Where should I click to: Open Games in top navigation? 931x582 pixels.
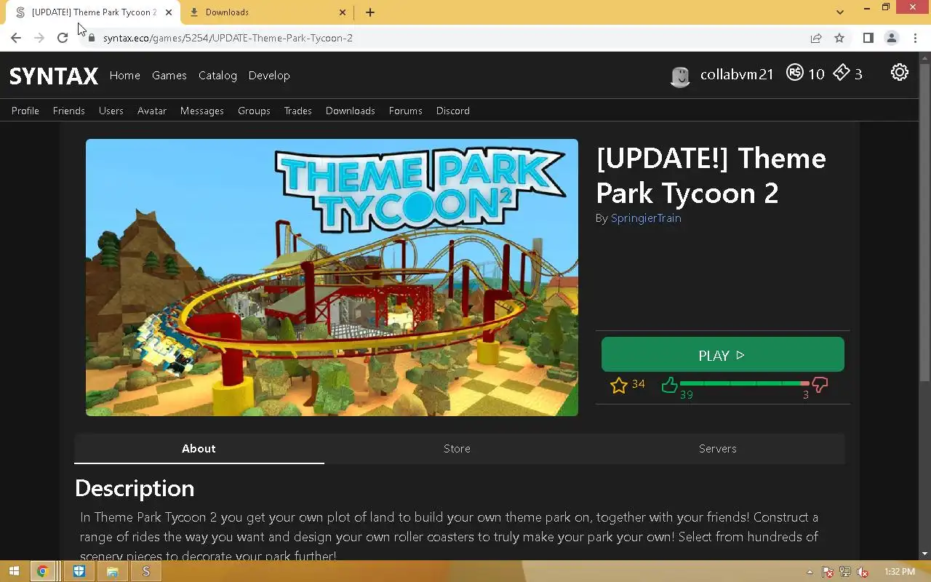pos(169,76)
